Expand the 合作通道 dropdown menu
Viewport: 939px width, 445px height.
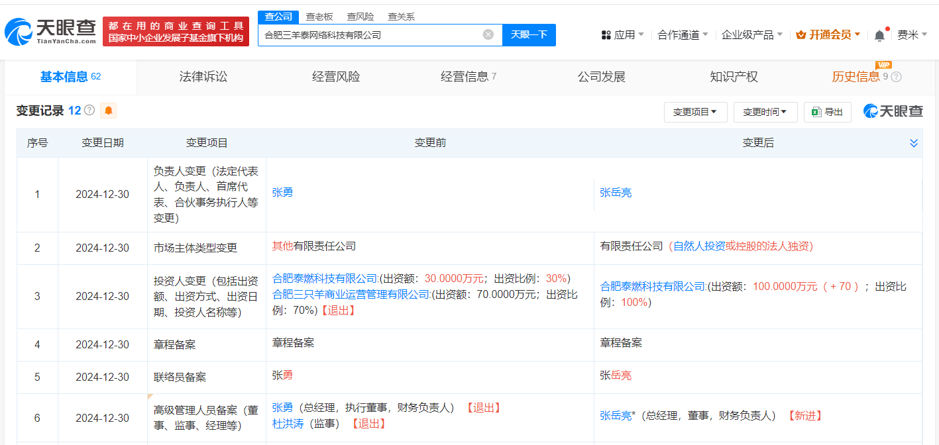point(677,34)
